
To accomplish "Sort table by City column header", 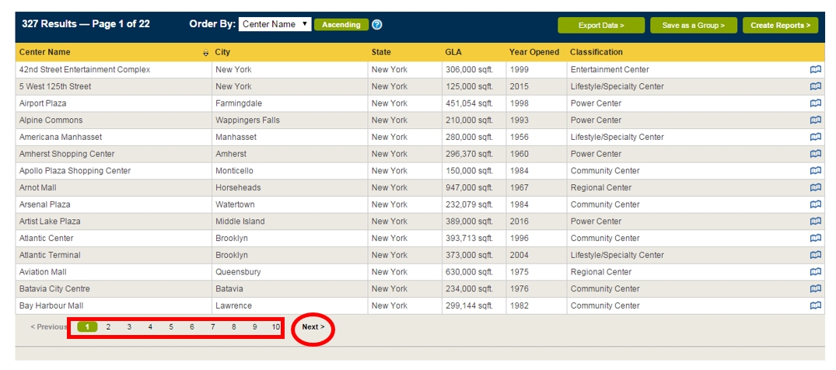I will [222, 52].
